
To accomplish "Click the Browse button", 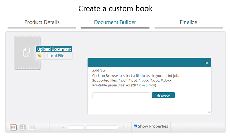I will pyautogui.click(x=163, y=95).
